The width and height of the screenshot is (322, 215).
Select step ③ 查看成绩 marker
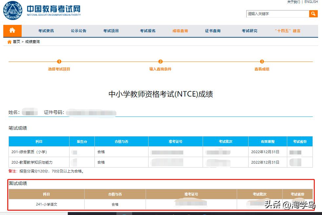coord(262,62)
